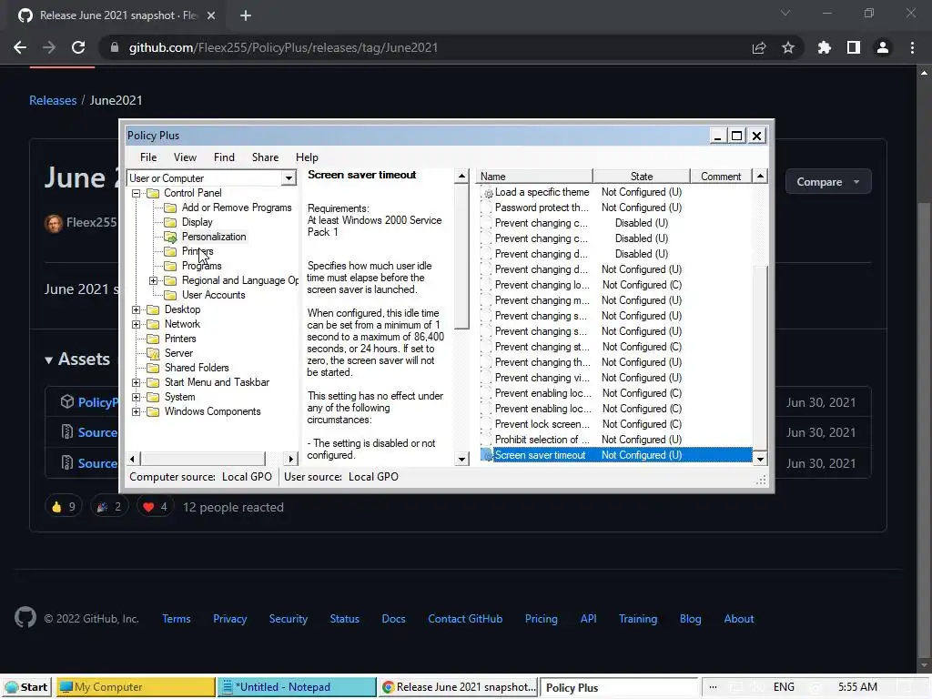Select User Accounts folder in tree
Image resolution: width=932 pixels, height=699 pixels.
[x=213, y=295]
